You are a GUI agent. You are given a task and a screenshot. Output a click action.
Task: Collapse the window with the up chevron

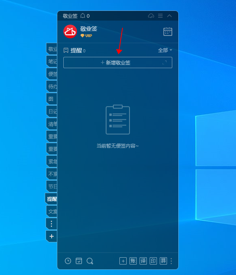pos(169,16)
